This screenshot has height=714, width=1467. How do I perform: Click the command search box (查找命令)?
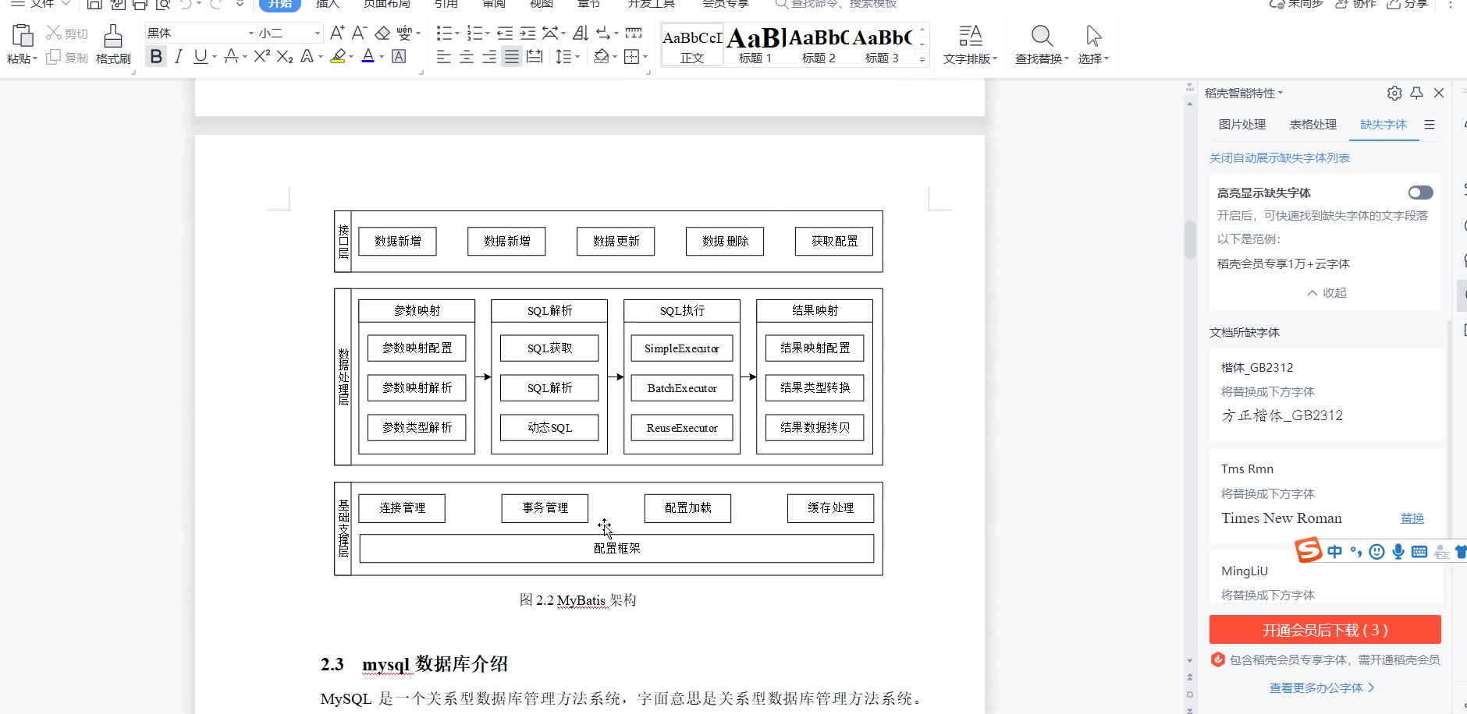click(837, 4)
